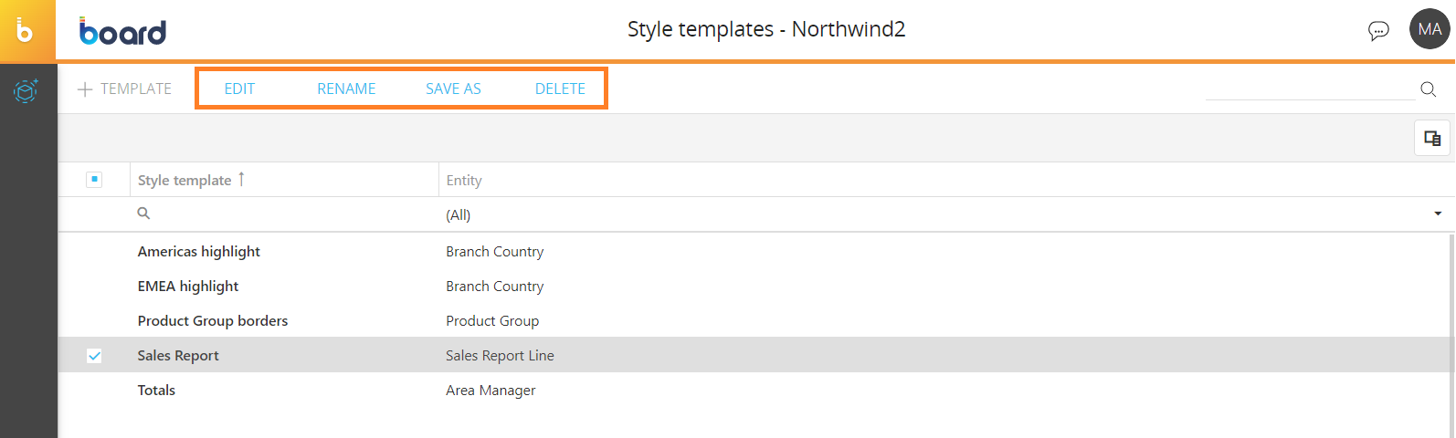The width and height of the screenshot is (1456, 438).
Task: Click the filter magnifier in Style template column
Action: coord(143,214)
